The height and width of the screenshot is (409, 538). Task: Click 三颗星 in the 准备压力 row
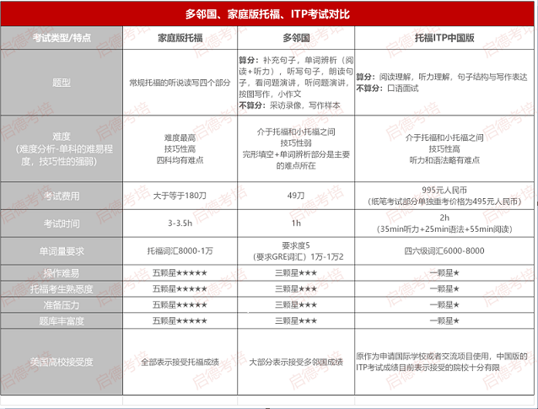[296, 305]
